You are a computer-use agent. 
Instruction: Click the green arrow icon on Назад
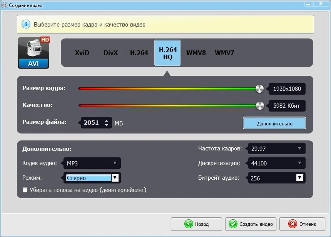189,224
